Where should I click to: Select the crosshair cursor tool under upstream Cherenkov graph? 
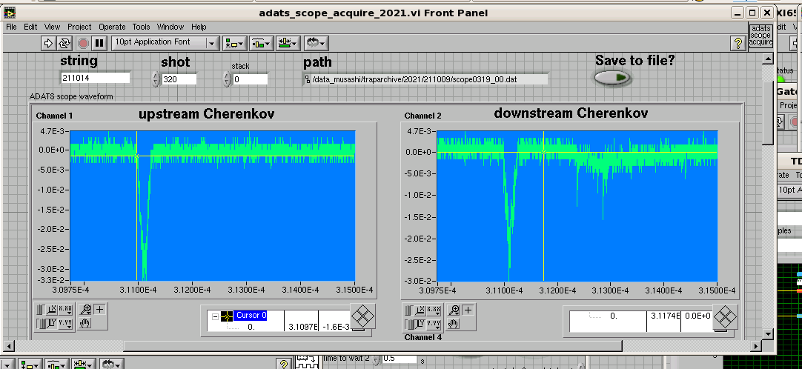(100, 310)
